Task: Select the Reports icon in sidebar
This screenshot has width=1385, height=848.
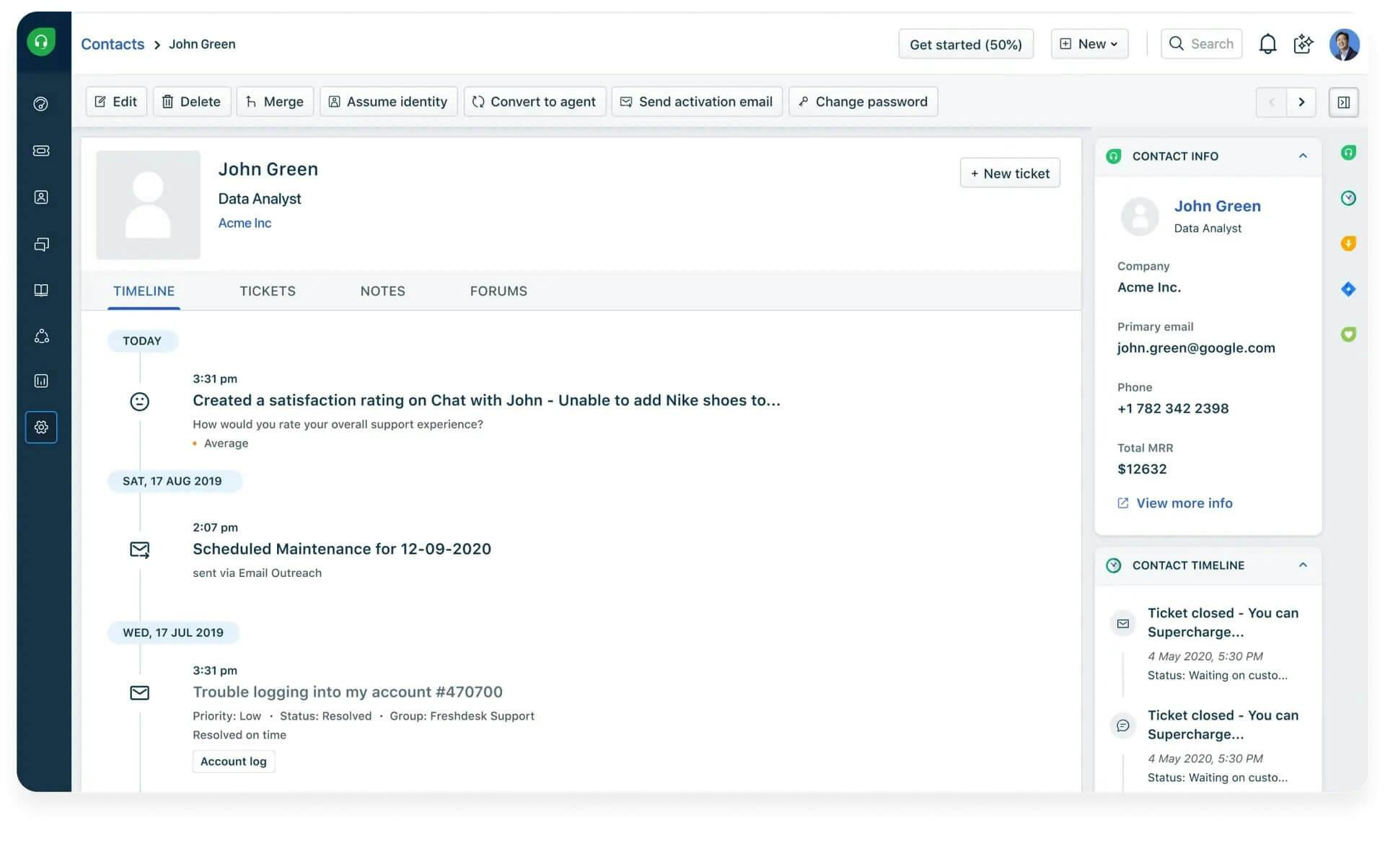Action: [42, 381]
